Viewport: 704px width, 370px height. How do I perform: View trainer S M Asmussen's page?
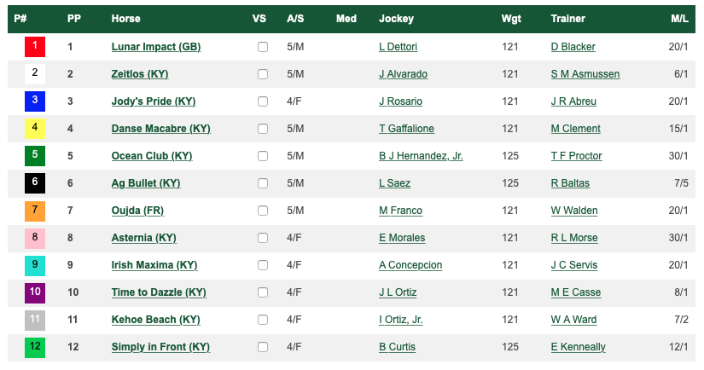click(x=585, y=74)
